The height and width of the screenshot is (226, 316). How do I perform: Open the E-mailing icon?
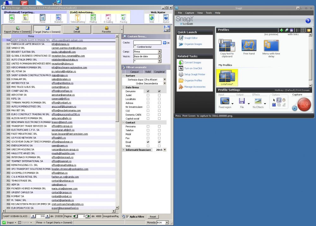click(x=108, y=19)
